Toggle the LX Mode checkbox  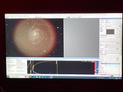click(x=117, y=37)
